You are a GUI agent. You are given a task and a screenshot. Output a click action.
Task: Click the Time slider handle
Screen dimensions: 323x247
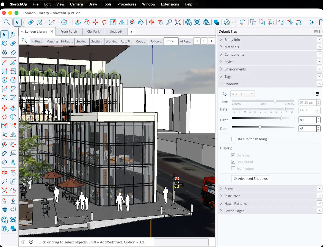[275, 101]
